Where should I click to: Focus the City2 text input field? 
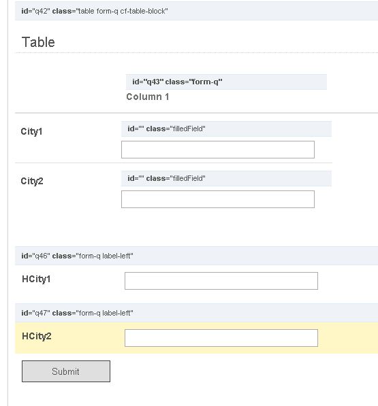[x=218, y=199]
